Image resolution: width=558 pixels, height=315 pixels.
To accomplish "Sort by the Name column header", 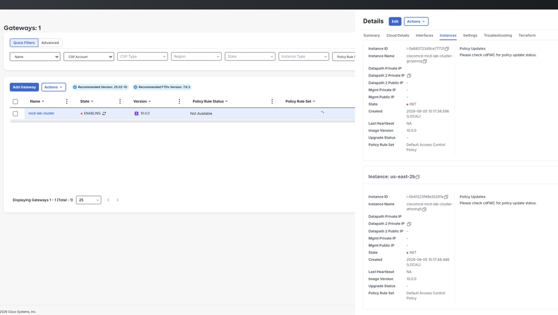I will (37, 102).
